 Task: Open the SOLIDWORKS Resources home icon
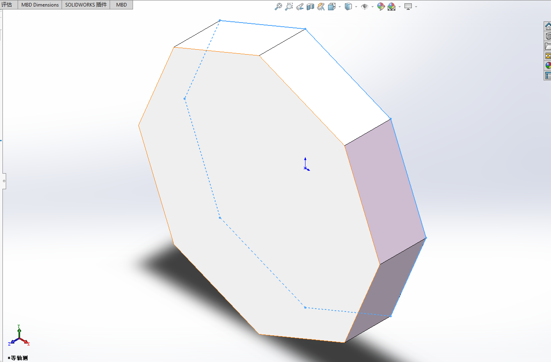pos(548,26)
